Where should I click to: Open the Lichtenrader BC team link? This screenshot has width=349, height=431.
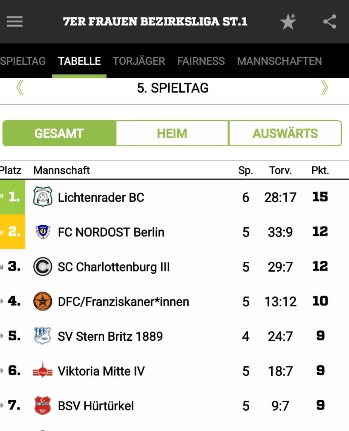101,197
